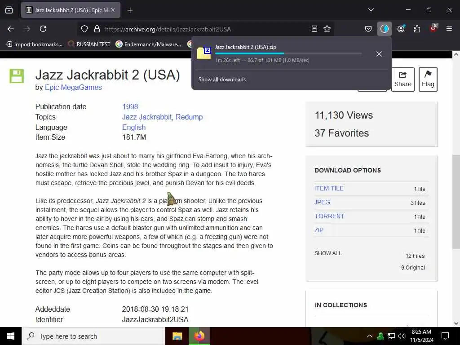The image size is (460, 345).
Task: Open the tracking protection shield icon
Action: (x=84, y=29)
